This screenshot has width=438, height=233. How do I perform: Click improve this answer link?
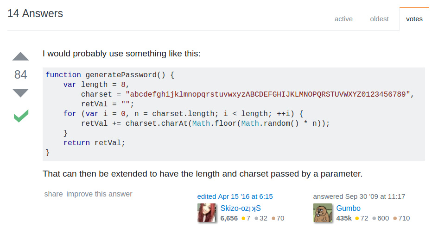pos(99,194)
